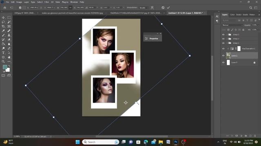261x146 pixels.
Task: Select the Eraser tool
Action: (x=9, y=40)
